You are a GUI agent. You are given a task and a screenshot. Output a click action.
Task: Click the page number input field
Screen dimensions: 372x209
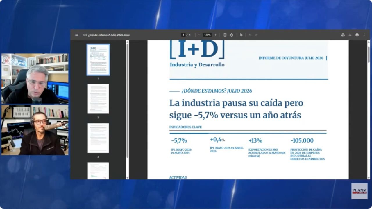coord(183,35)
